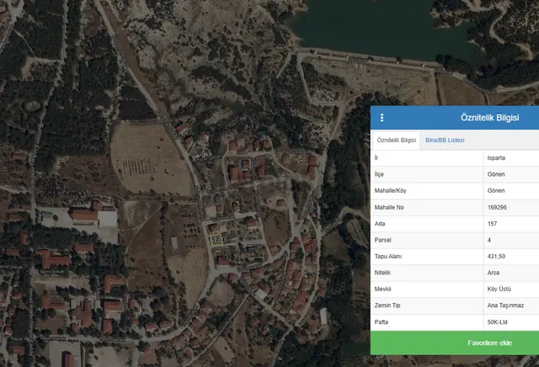Switch to the Bina/BB Listesi tab
Viewport: 539px width, 367px height.
(445, 141)
